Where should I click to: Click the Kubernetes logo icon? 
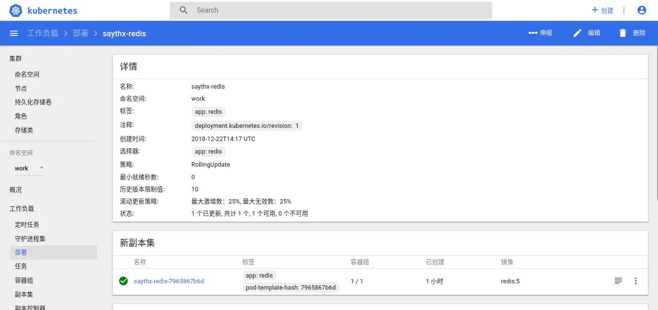(16, 10)
